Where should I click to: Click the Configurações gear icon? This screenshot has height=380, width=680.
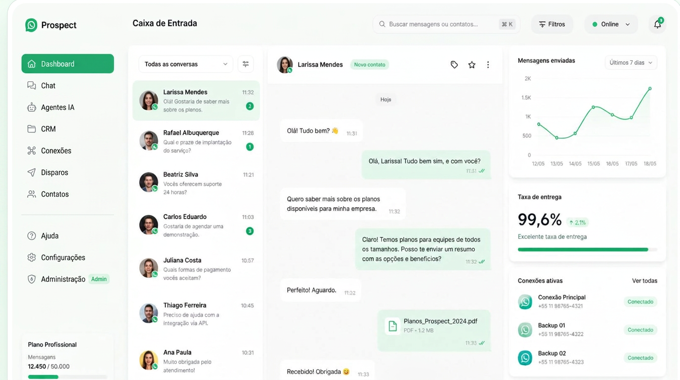[32, 258]
